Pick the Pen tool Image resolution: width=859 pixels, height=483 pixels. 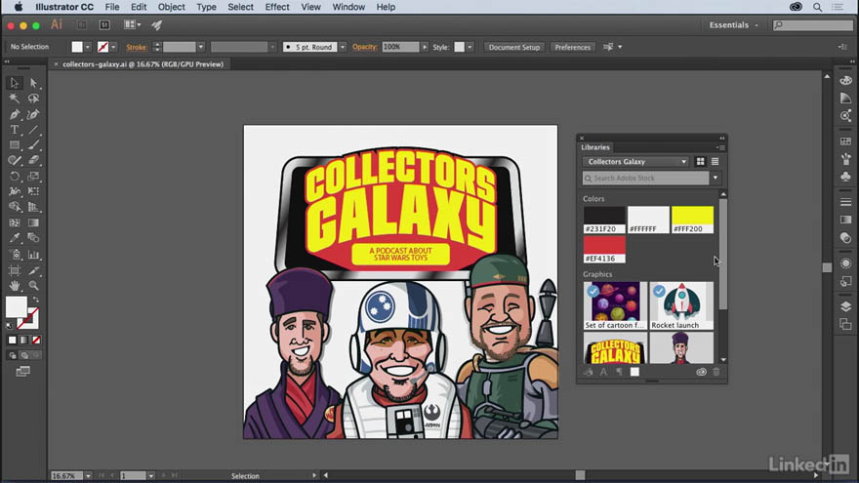click(15, 114)
